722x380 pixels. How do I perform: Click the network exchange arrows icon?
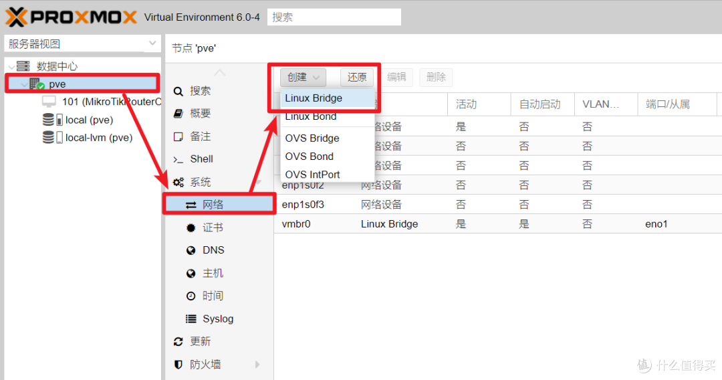pos(191,205)
